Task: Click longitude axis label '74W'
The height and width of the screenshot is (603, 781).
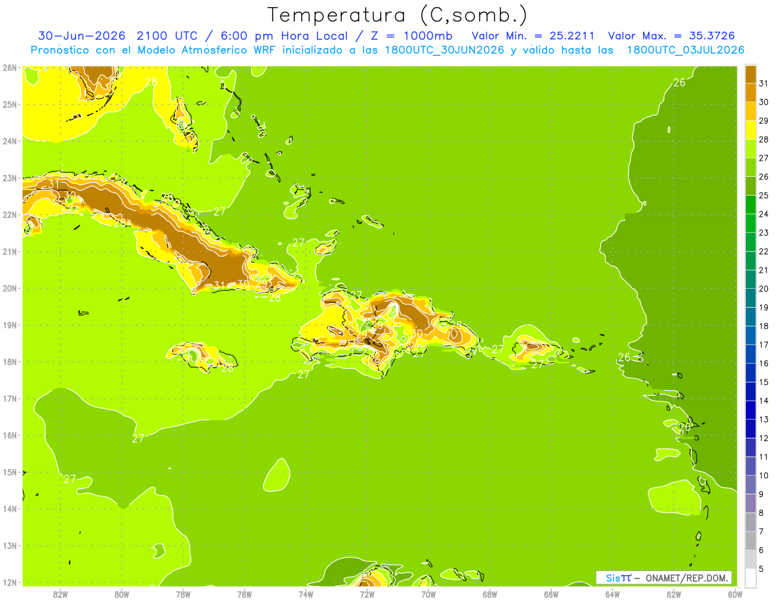Action: click(x=306, y=594)
